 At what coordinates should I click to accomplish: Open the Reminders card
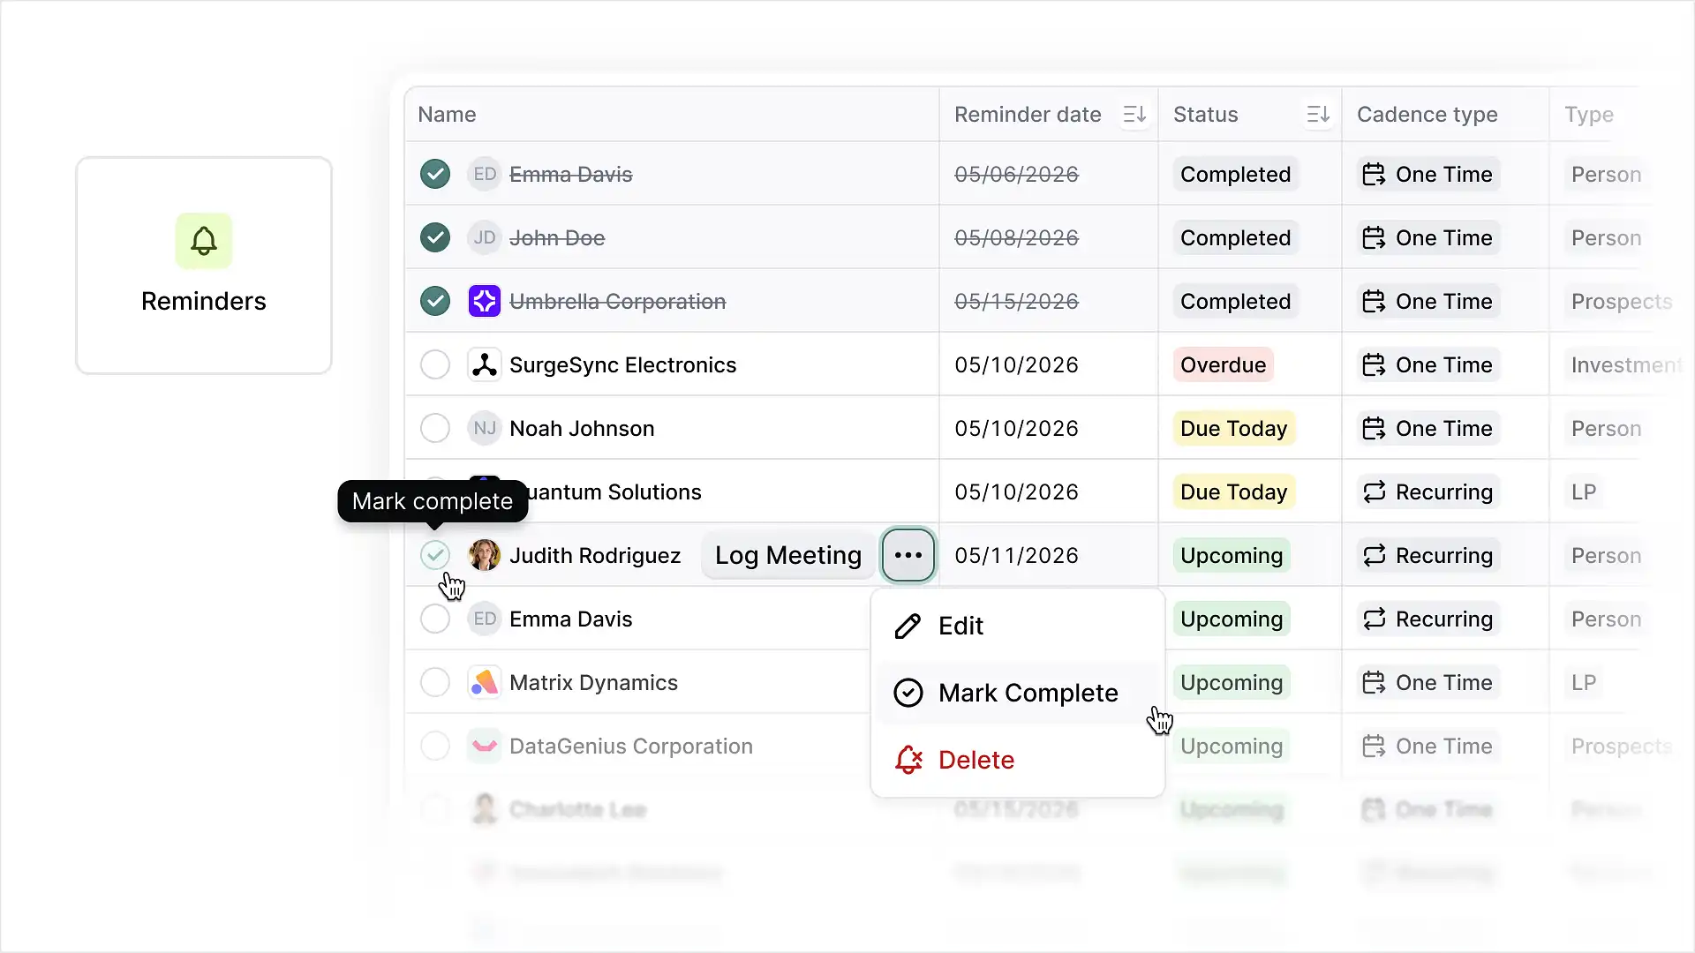coord(204,266)
